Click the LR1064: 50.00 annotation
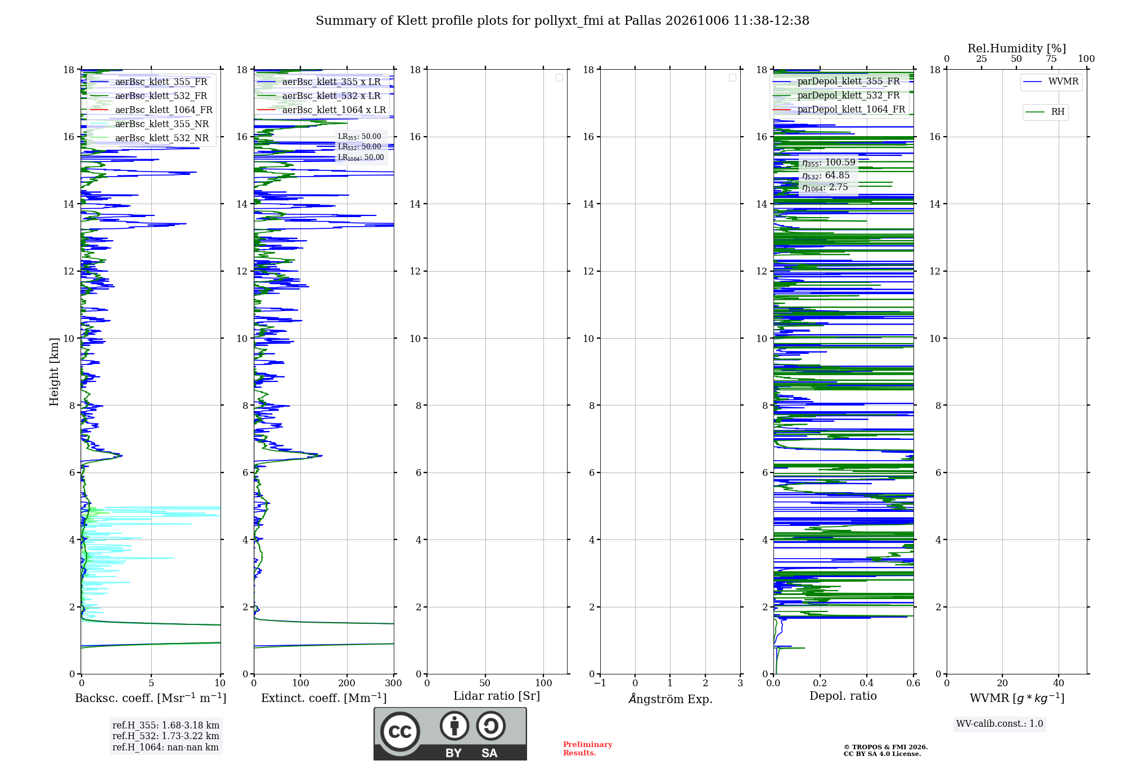The image size is (1125, 765). [361, 158]
